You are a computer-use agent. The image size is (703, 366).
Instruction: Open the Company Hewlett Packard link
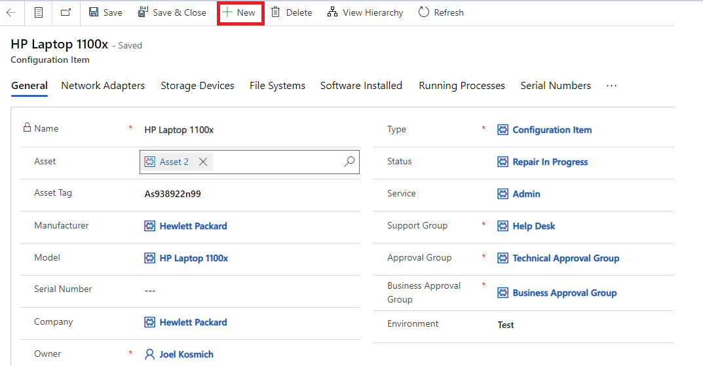pyautogui.click(x=193, y=323)
